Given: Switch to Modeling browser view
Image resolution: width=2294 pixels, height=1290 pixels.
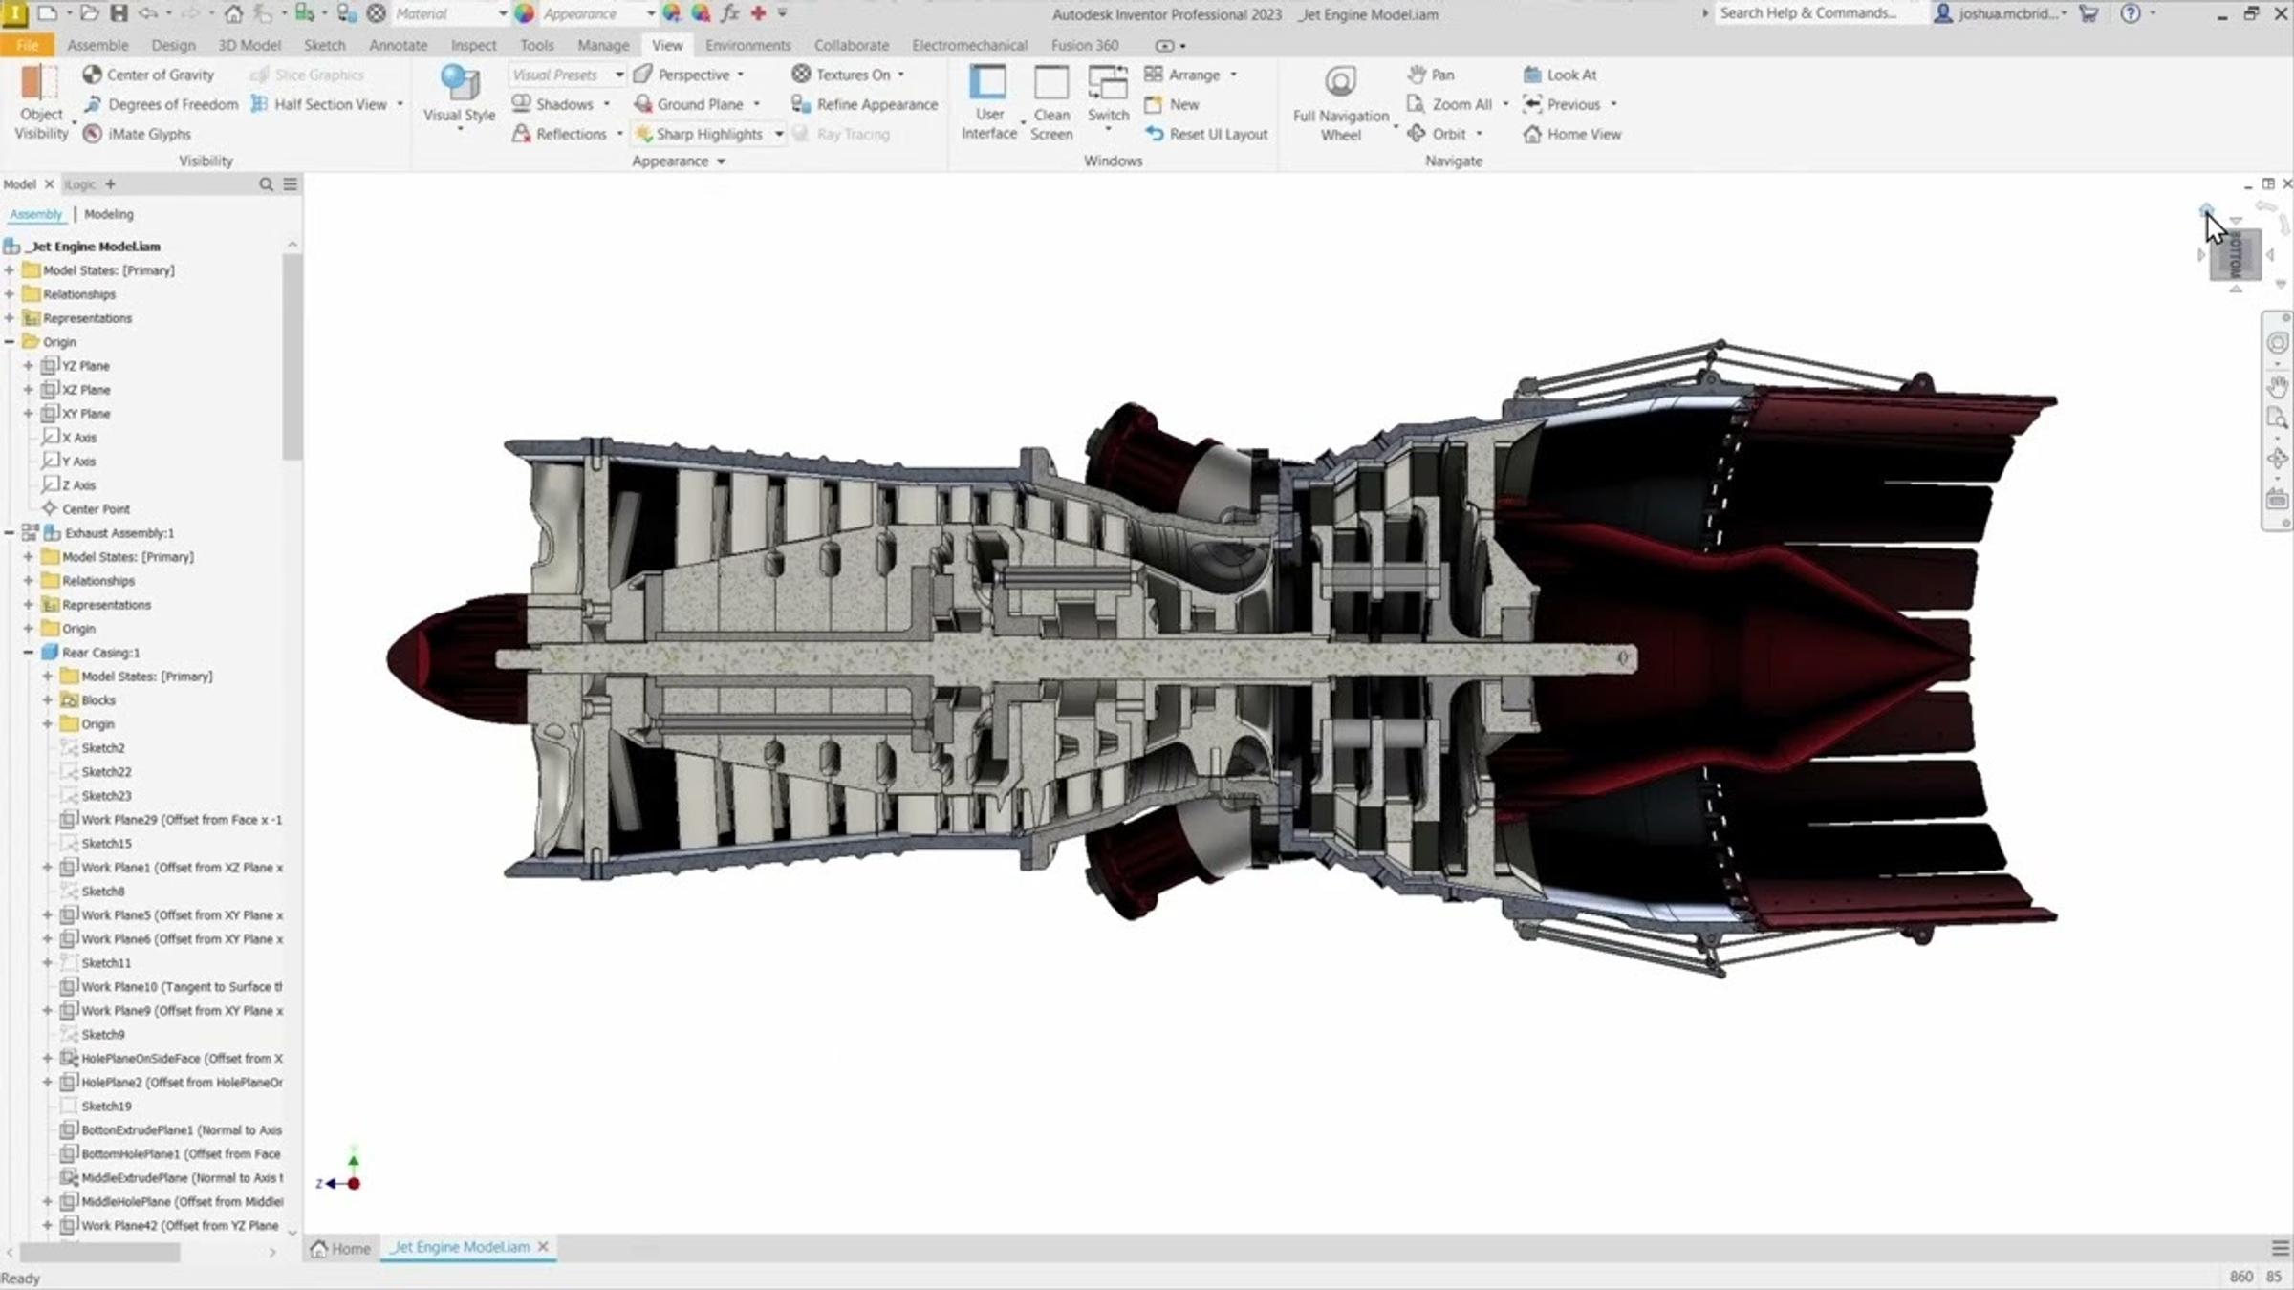Looking at the screenshot, I should (x=108, y=214).
